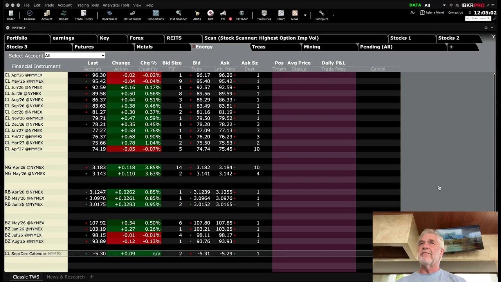
Task: Select NG Apr'26 @NYMEX instrument
Action: click(24, 168)
